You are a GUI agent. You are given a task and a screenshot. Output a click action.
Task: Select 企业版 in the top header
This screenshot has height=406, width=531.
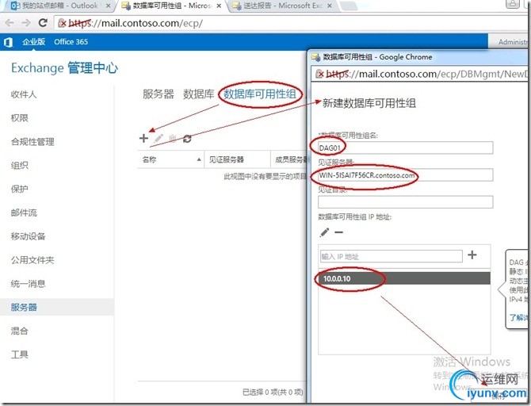tap(34, 42)
